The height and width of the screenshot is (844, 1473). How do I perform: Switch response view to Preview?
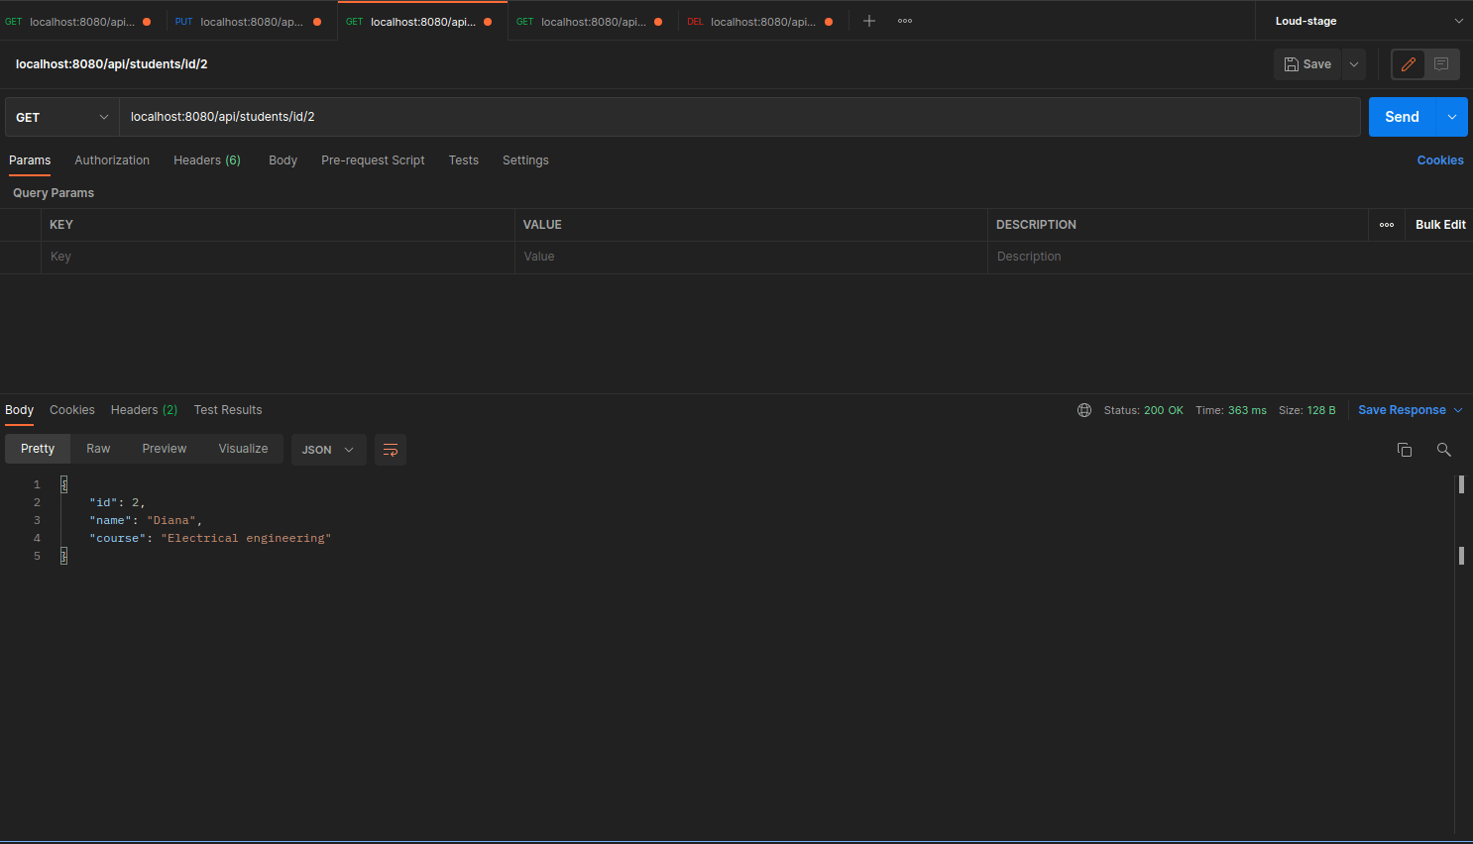pyautogui.click(x=165, y=449)
